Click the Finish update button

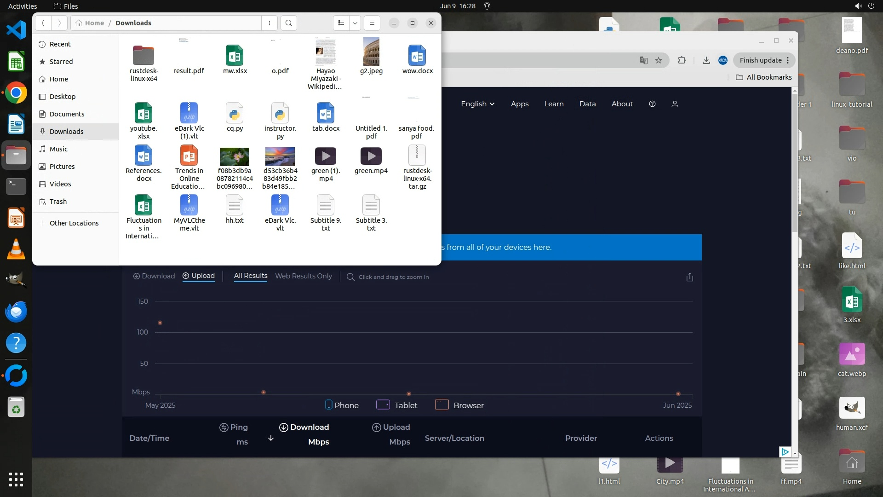tap(760, 60)
